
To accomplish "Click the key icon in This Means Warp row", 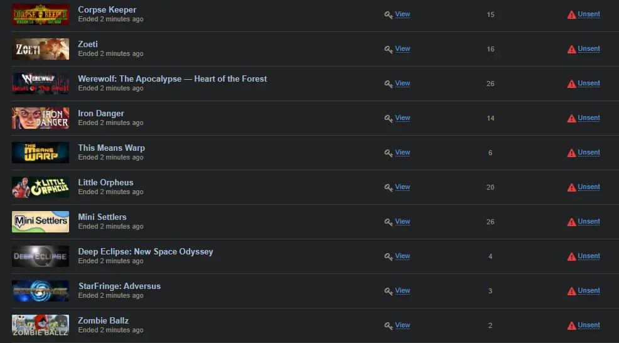I will pyautogui.click(x=389, y=153).
